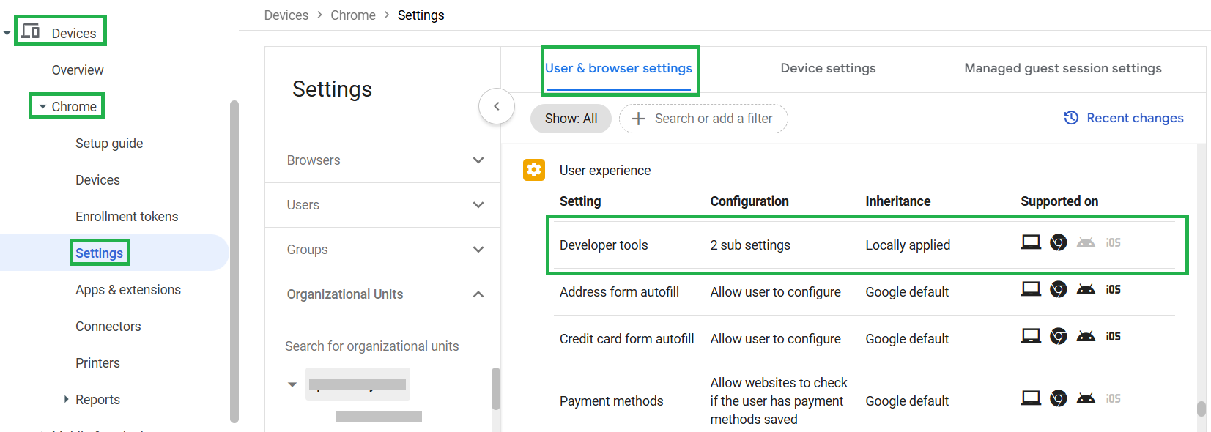
Task: Click ChromeOS laptop icon in Payment methods row
Action: click(x=1031, y=398)
